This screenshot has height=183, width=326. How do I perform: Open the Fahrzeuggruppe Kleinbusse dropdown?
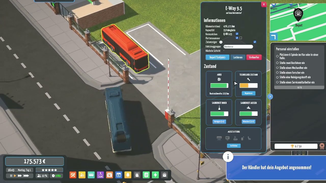point(238,47)
